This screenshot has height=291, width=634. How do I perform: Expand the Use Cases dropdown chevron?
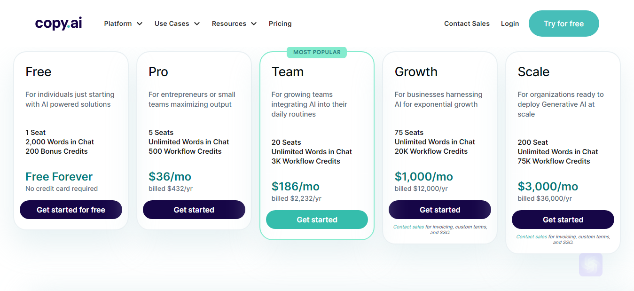(x=197, y=24)
